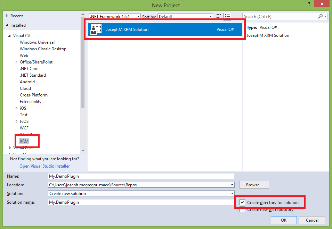Image resolution: width=332 pixels, height=229 pixels.
Task: Expand the Recent section
Action: click(7, 16)
